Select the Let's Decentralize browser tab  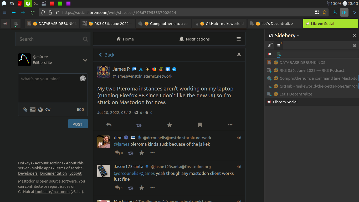click(274, 24)
